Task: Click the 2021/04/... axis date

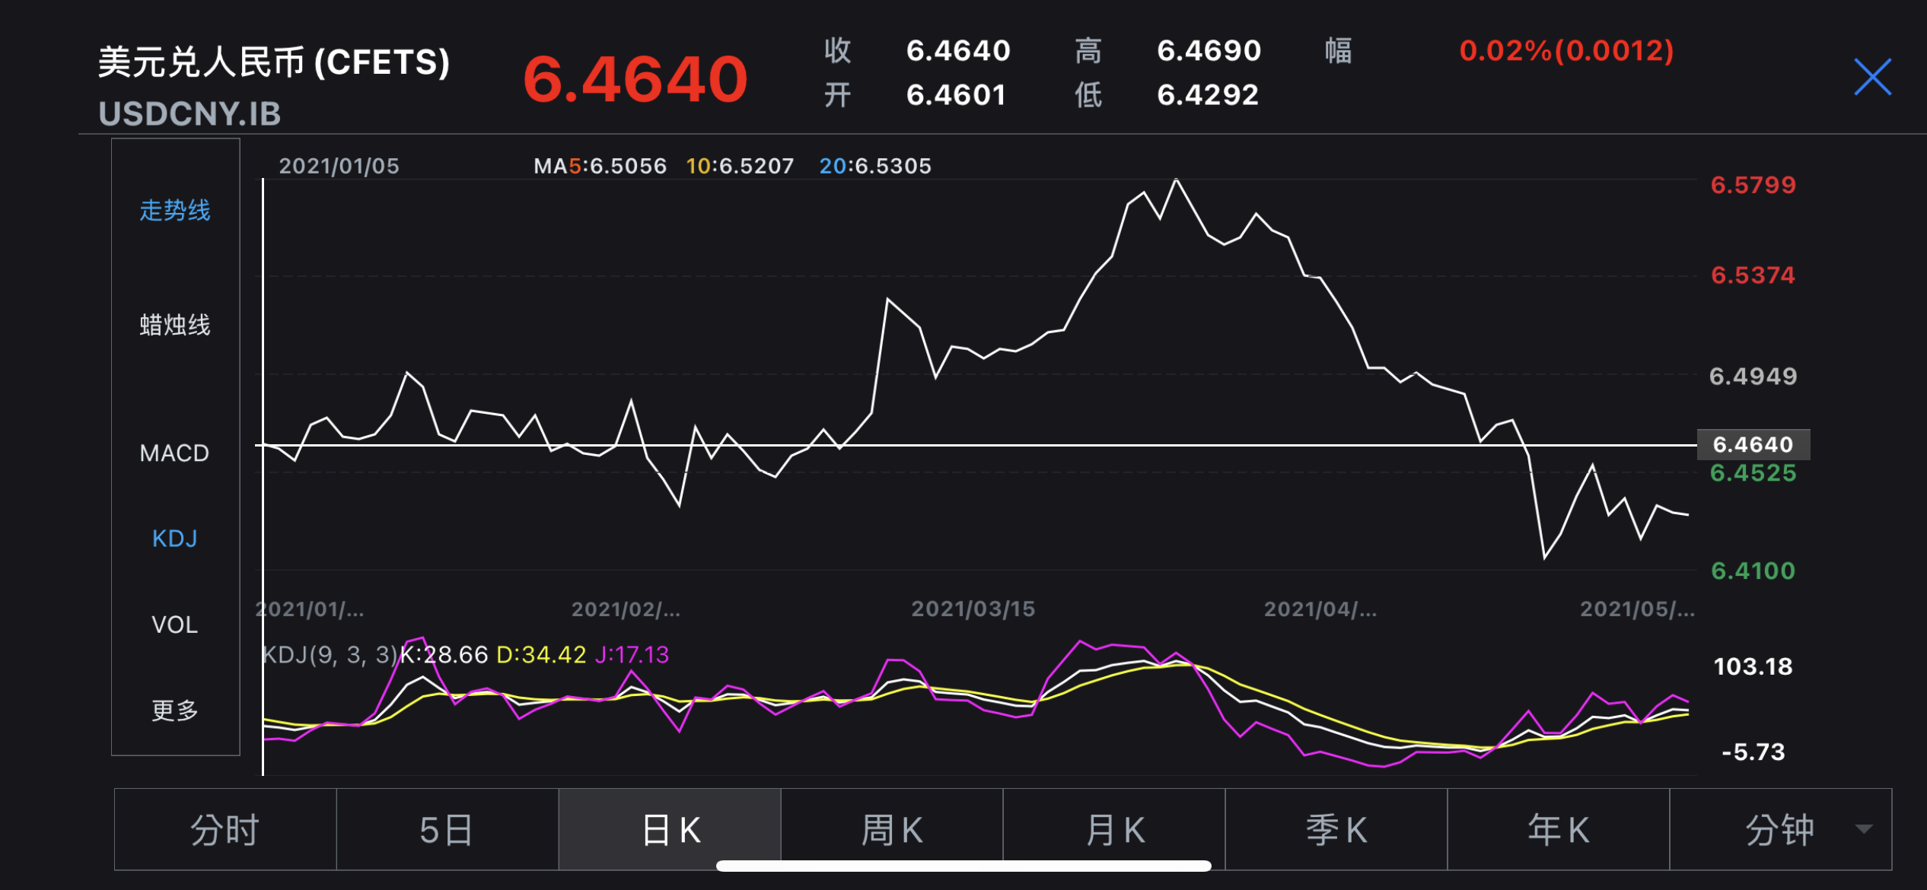Action: click(x=1320, y=609)
